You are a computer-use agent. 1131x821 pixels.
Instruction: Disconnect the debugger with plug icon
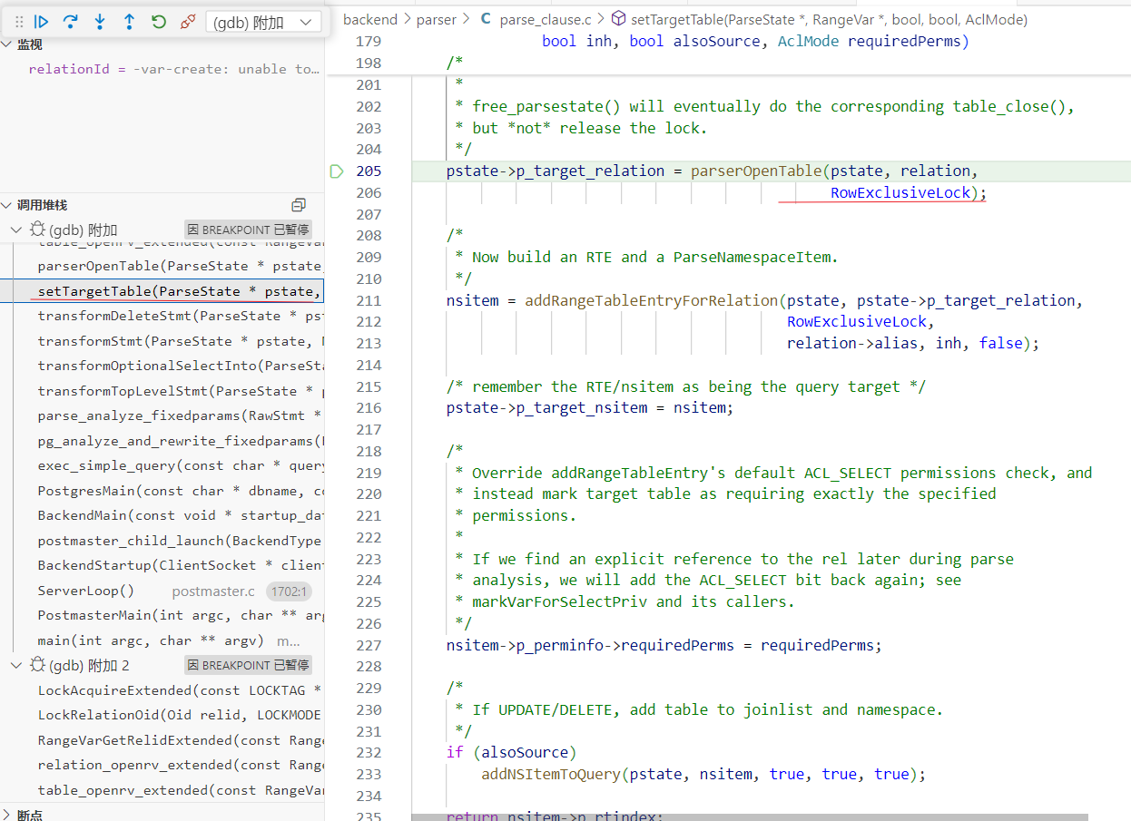click(x=188, y=22)
